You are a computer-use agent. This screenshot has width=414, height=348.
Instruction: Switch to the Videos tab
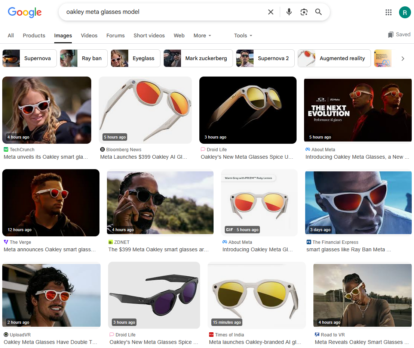pyautogui.click(x=89, y=35)
